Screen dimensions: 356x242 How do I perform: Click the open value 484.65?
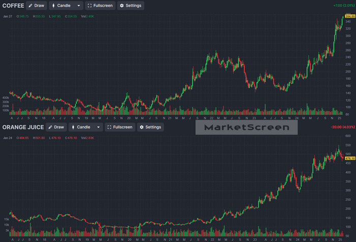pos(24,138)
